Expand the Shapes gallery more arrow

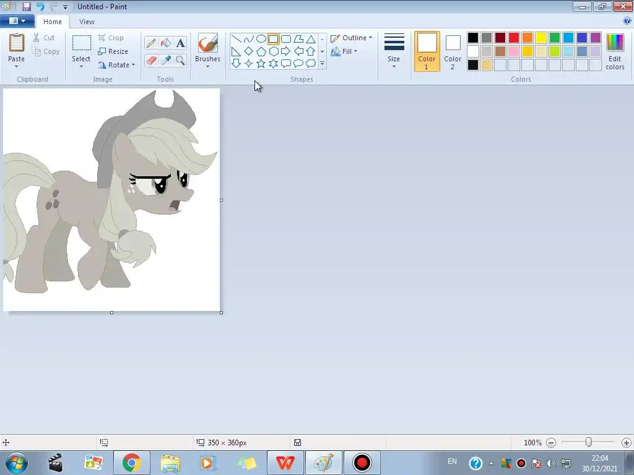[x=322, y=64]
